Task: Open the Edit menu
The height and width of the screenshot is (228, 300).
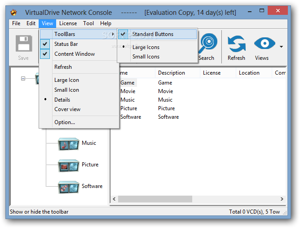Action: coord(31,23)
